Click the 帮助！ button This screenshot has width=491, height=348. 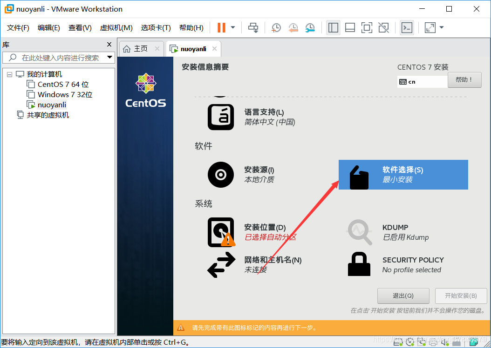(464, 80)
